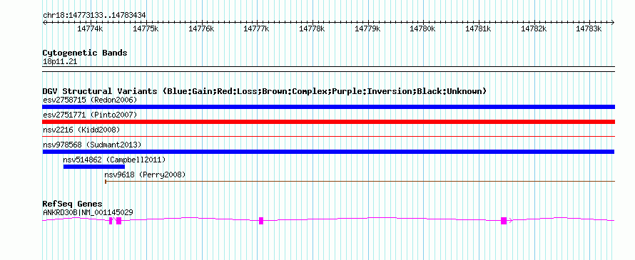Click the RefSeq Genes track title
This screenshot has width=635, height=260.
[x=73, y=204]
